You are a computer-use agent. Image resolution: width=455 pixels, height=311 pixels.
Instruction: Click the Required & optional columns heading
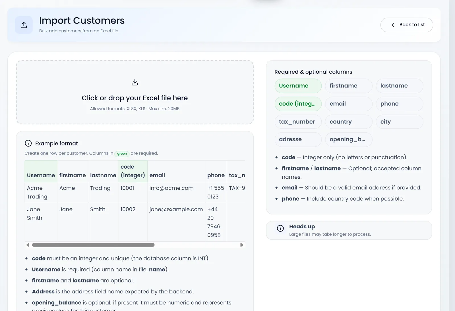pyautogui.click(x=313, y=72)
